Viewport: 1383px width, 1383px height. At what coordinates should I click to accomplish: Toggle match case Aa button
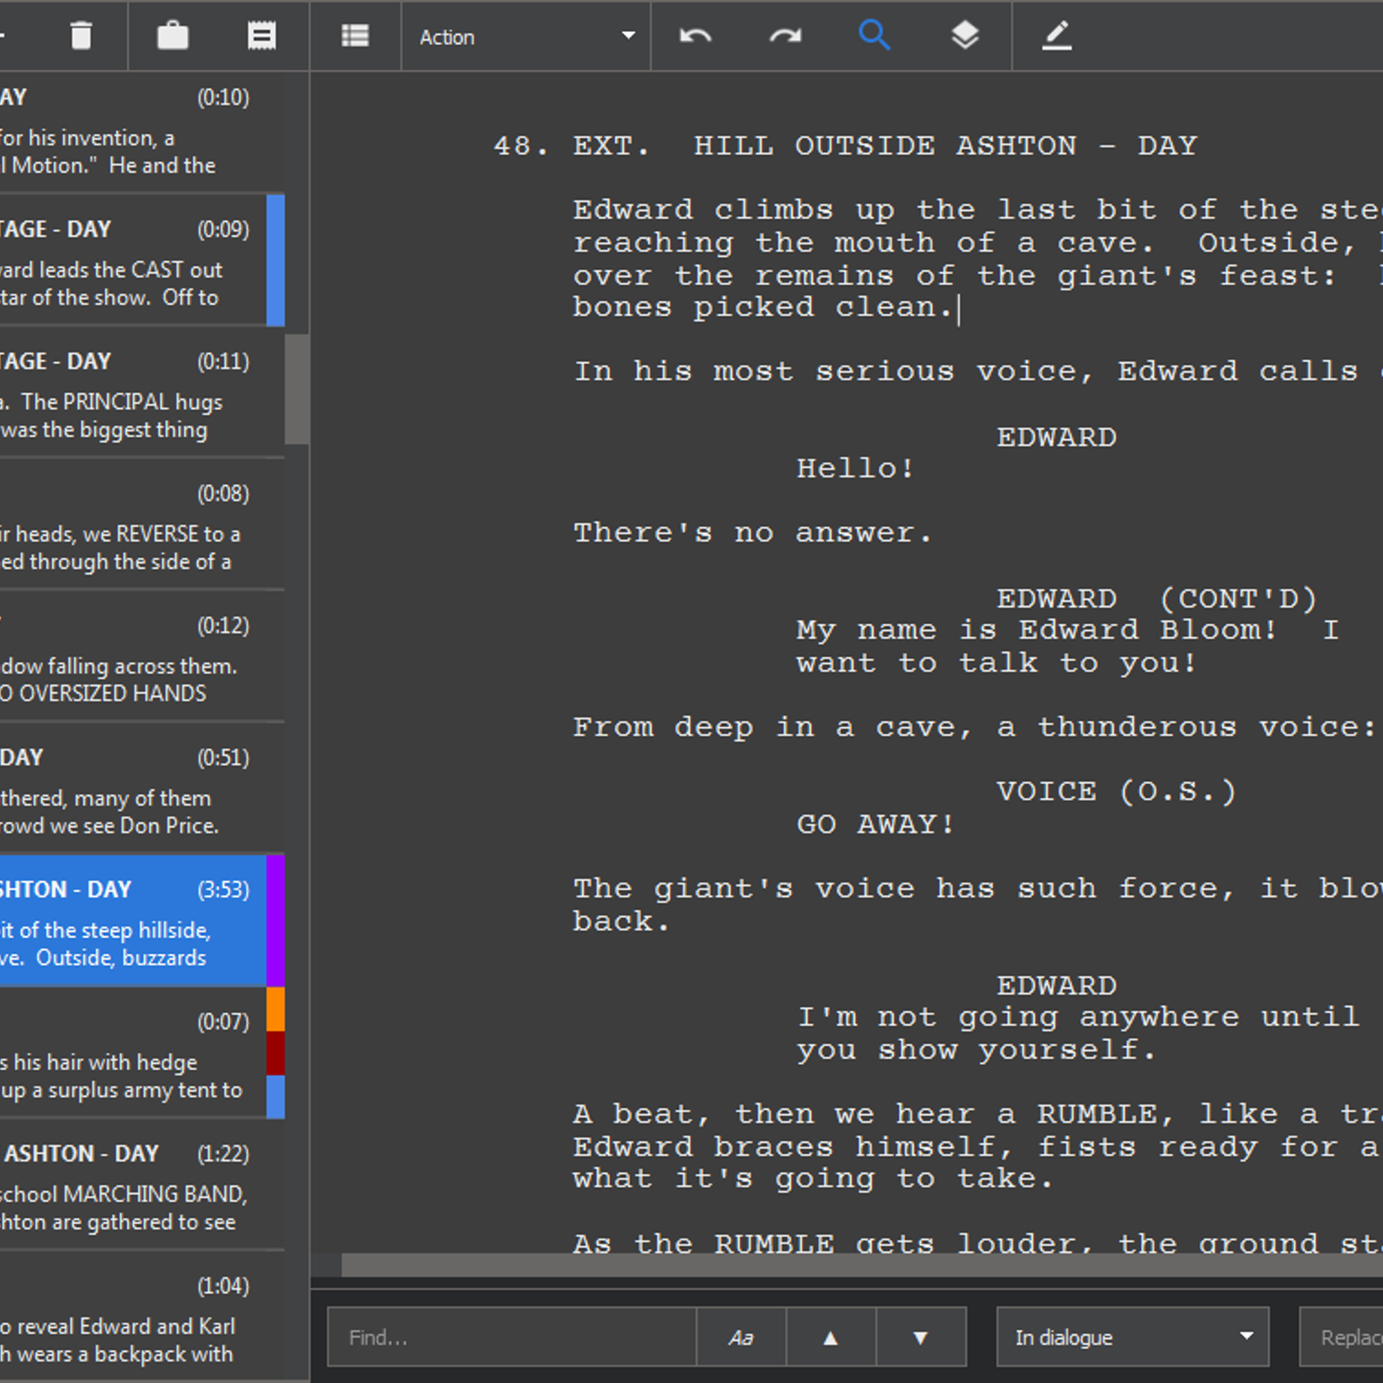(x=741, y=1337)
